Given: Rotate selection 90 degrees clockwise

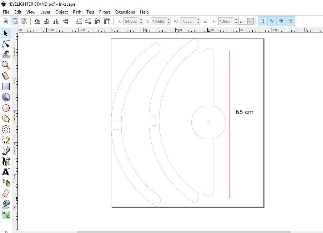Looking at the screenshot, I should click(x=46, y=21).
